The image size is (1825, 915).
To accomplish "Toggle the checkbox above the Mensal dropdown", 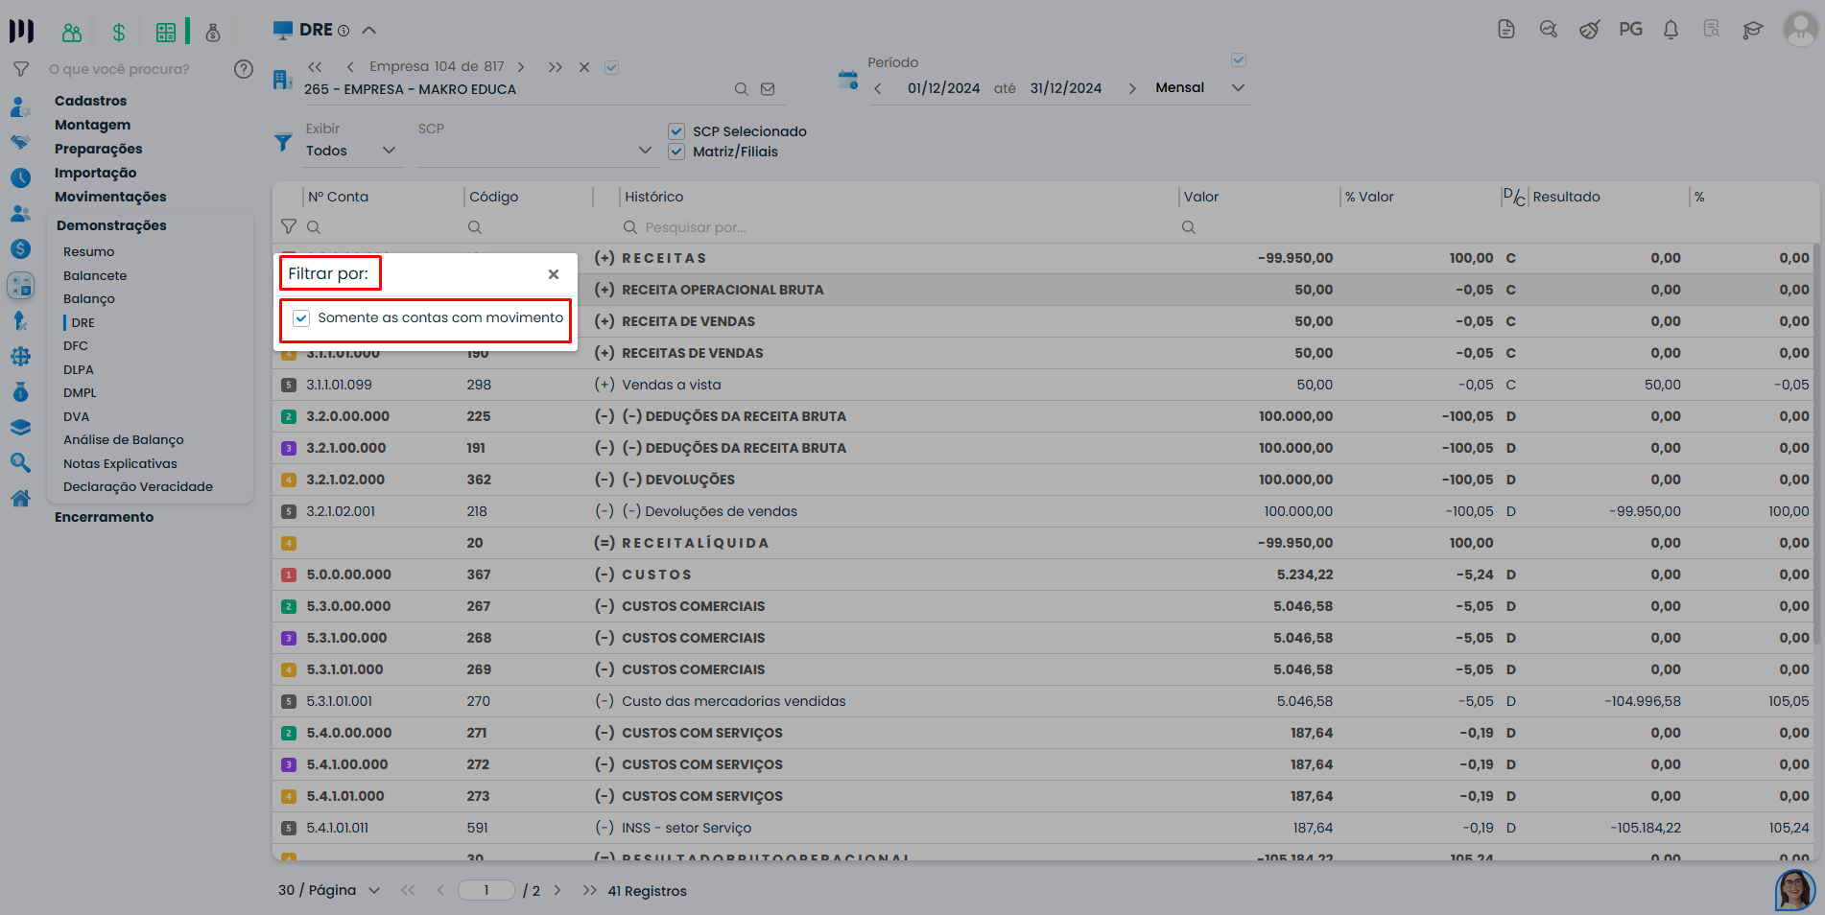I will click(1239, 60).
